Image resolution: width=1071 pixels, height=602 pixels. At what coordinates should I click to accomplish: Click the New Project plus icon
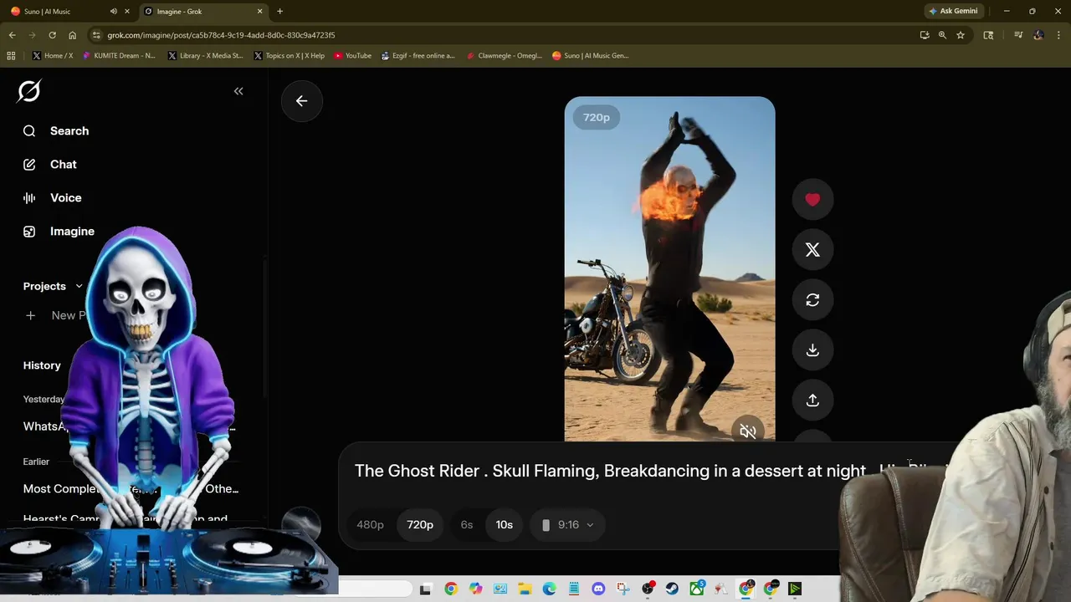[30, 315]
